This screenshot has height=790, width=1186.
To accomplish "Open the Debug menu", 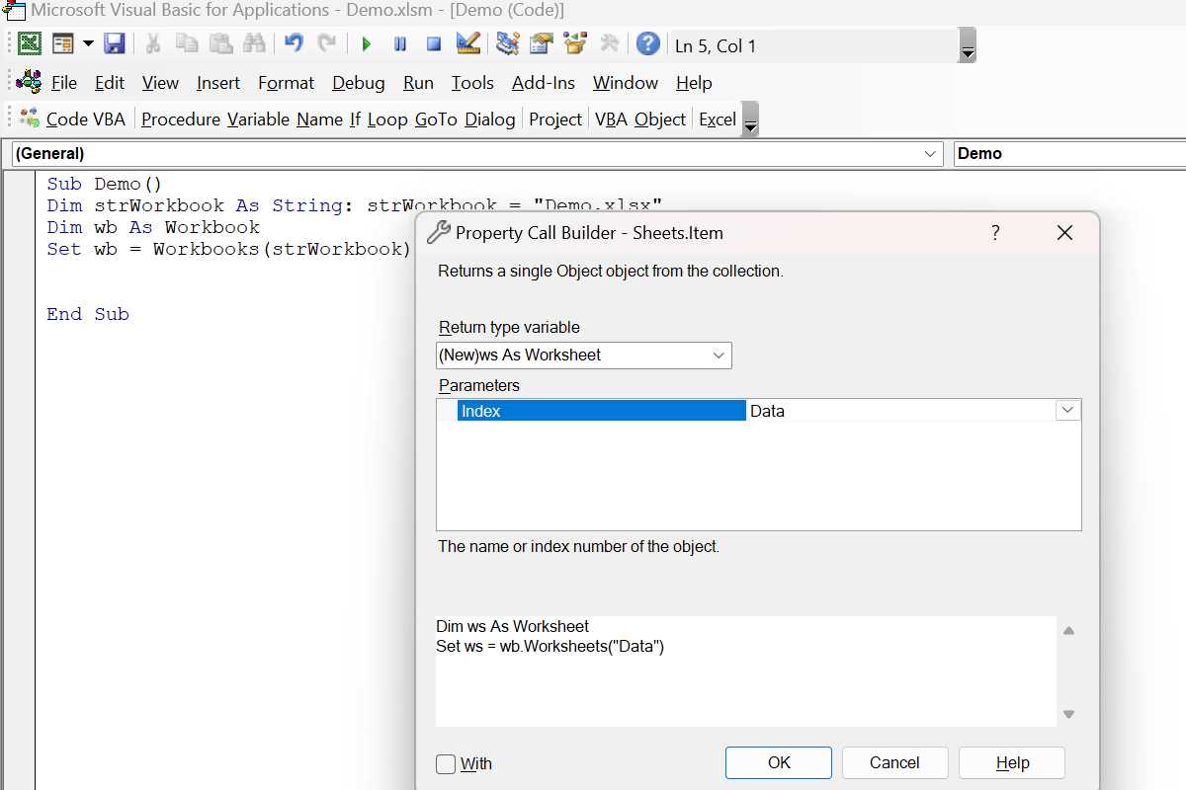I will pyautogui.click(x=359, y=83).
